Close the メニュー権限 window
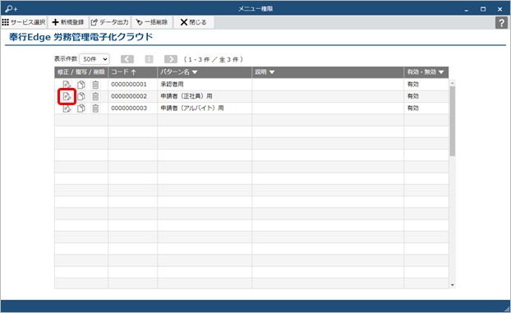511x313 pixels. [x=500, y=9]
